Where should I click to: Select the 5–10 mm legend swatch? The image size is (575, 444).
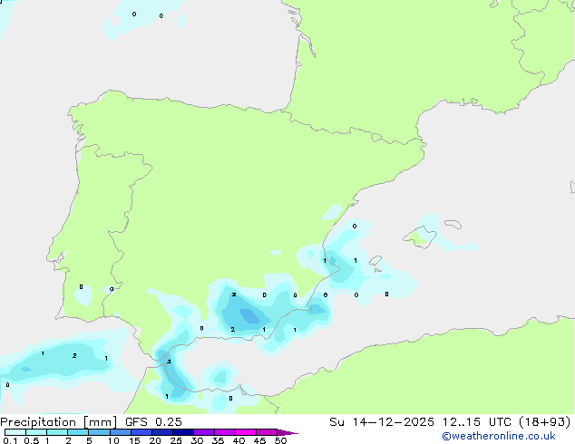point(99,432)
